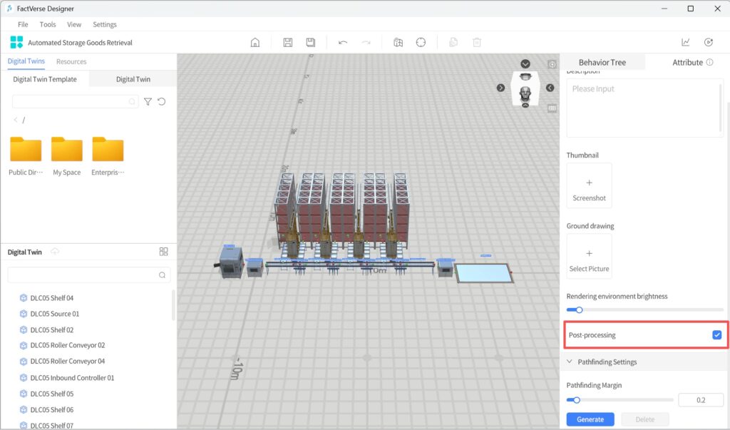Viewport: 730px width, 430px height.
Task: Click the down arrow above the view cube
Action: click(x=525, y=64)
